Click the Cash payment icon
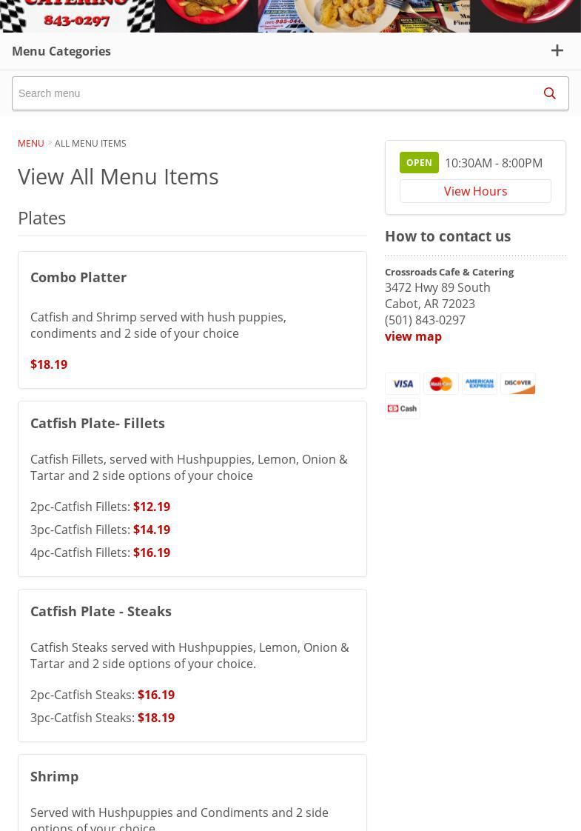Image resolution: width=581 pixels, height=831 pixels. 403,408
